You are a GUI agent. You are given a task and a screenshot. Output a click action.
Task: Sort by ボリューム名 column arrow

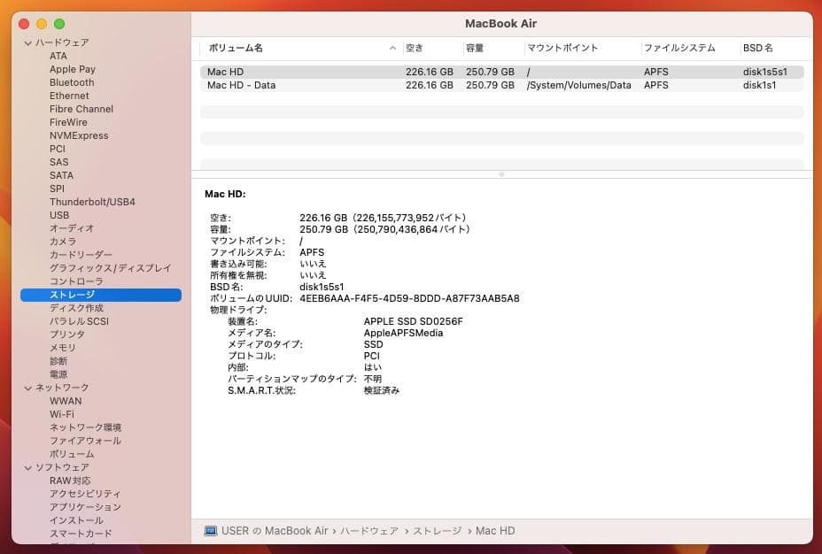392,48
